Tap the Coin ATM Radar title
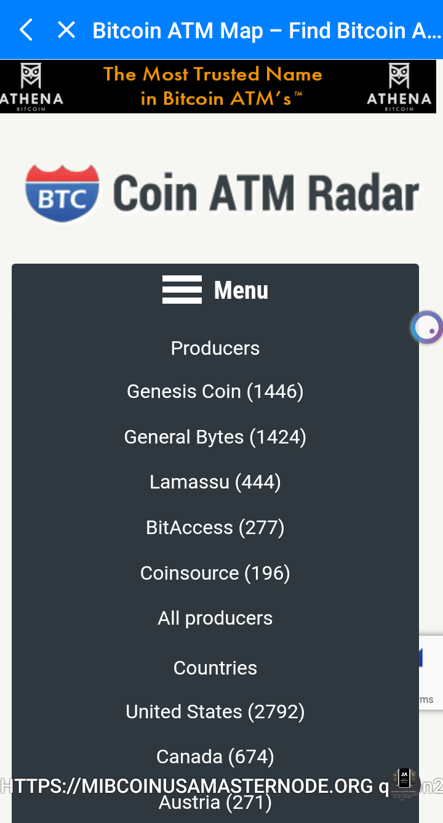 [266, 193]
